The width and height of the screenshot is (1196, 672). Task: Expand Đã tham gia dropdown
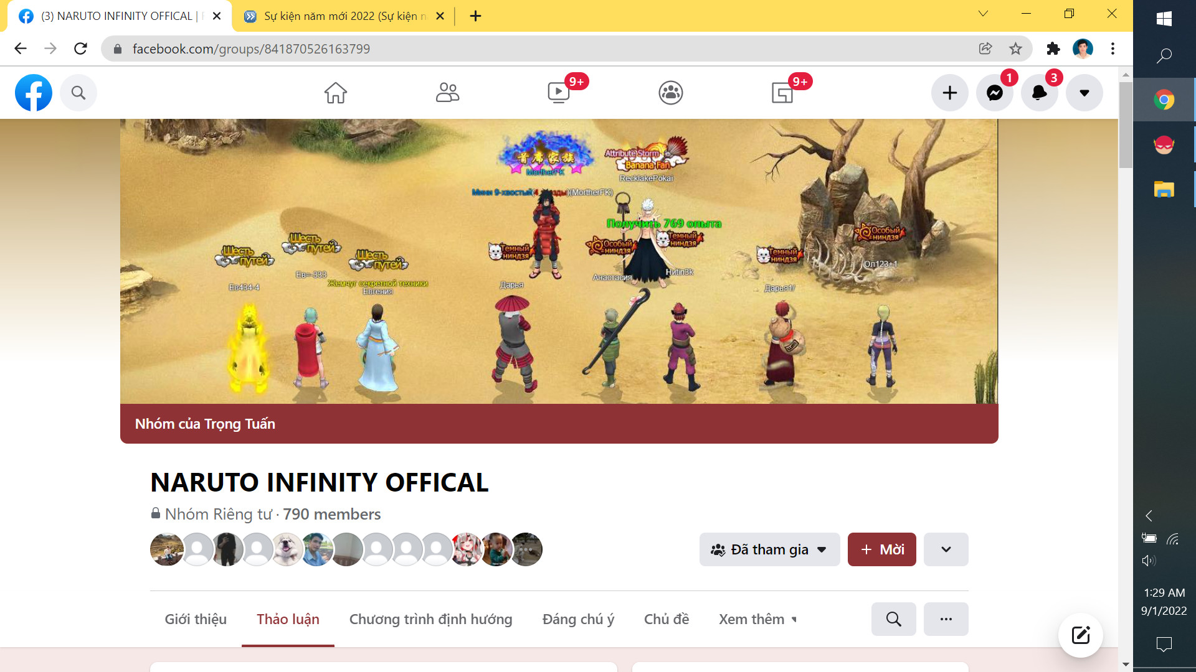click(x=769, y=549)
